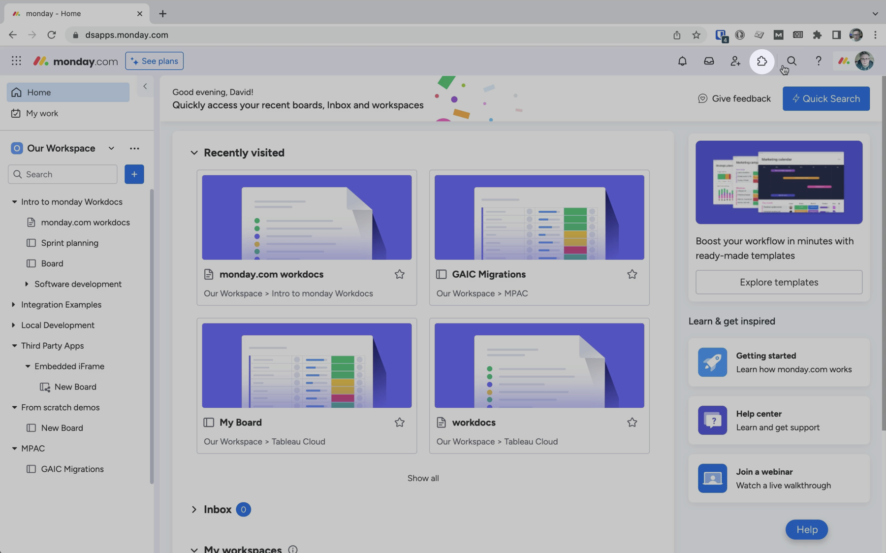
Task: Click the add item plus button in sidebar
Action: pos(134,174)
